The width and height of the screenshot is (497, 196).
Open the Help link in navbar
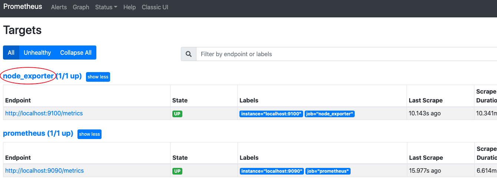click(x=129, y=7)
